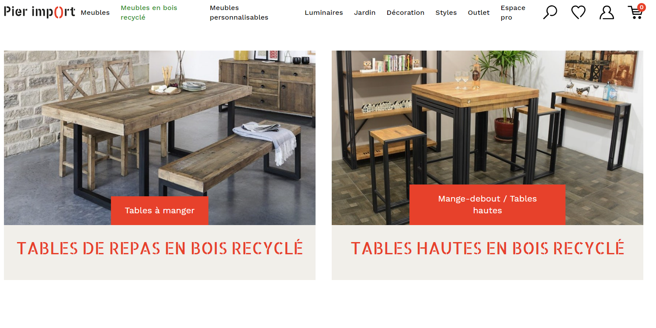Open the Luminaires menu
The height and width of the screenshot is (328, 656).
pyautogui.click(x=324, y=13)
